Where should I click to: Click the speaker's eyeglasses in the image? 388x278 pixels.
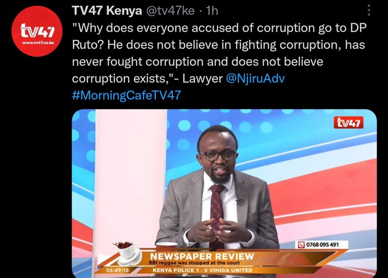[218, 156]
